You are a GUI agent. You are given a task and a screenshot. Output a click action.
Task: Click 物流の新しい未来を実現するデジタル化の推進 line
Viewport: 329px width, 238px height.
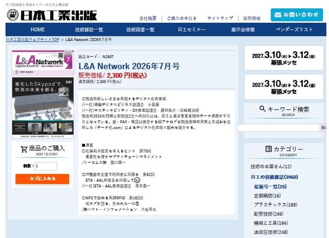(x=124, y=99)
